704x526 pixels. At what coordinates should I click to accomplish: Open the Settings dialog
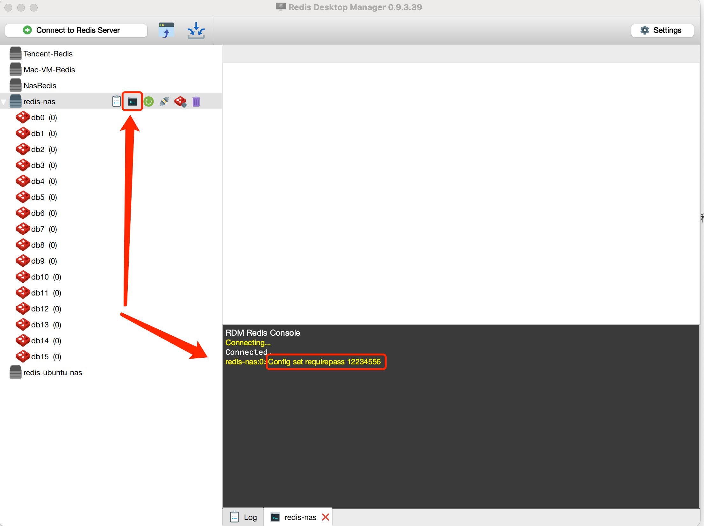(x=662, y=30)
